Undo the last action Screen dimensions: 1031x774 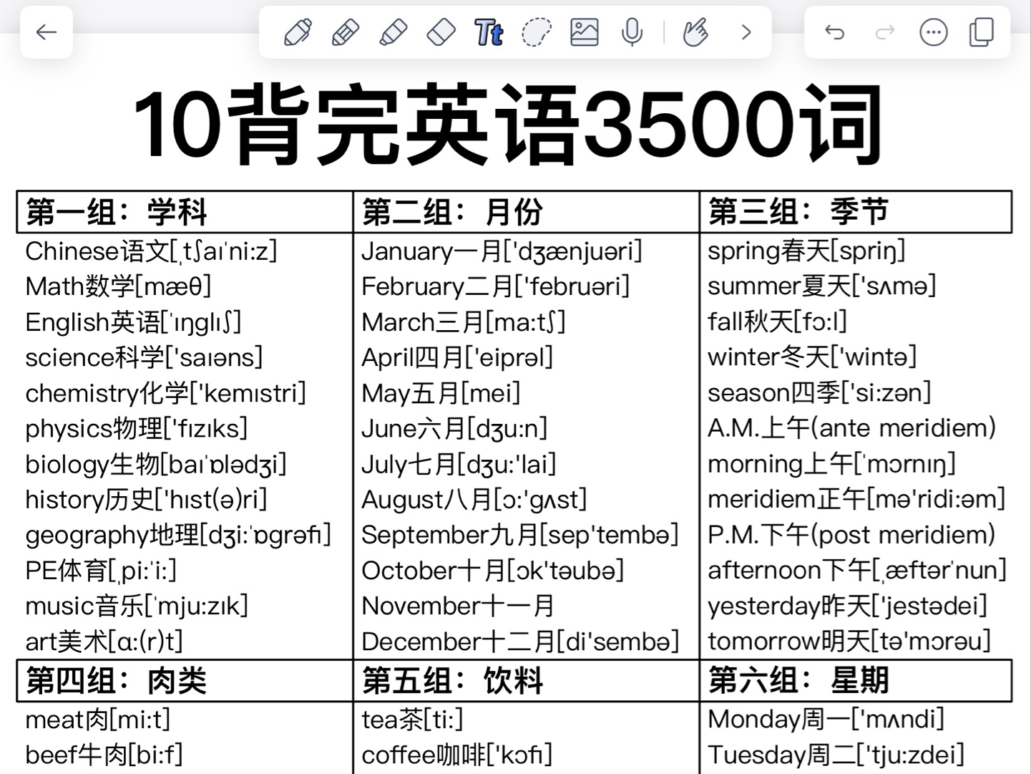tap(835, 32)
